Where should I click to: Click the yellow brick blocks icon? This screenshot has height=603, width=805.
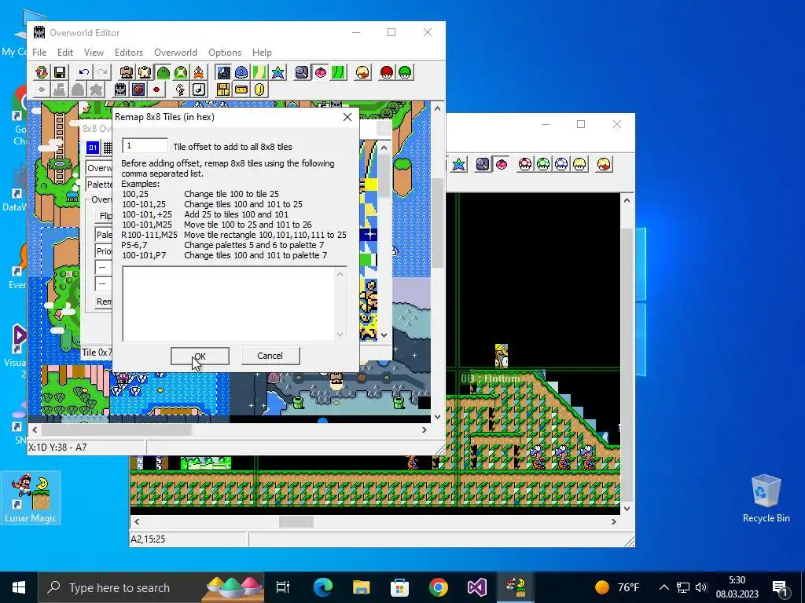[x=223, y=90]
